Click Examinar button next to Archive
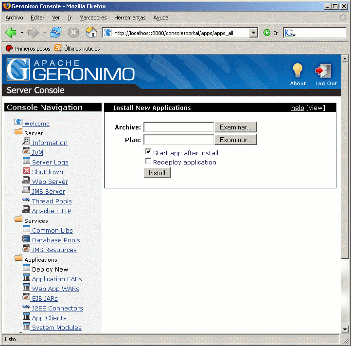 235,127
